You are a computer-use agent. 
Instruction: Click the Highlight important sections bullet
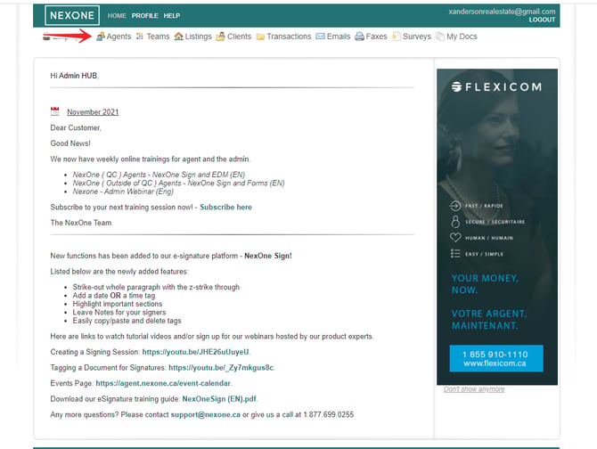tap(118, 304)
